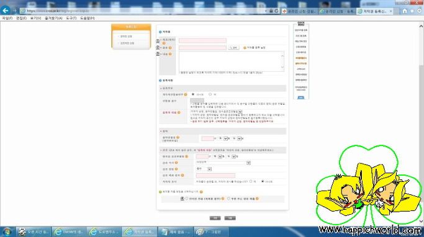Click the help icon beside the large textarea's label
Screen dimensions: 424x237
(170, 54)
